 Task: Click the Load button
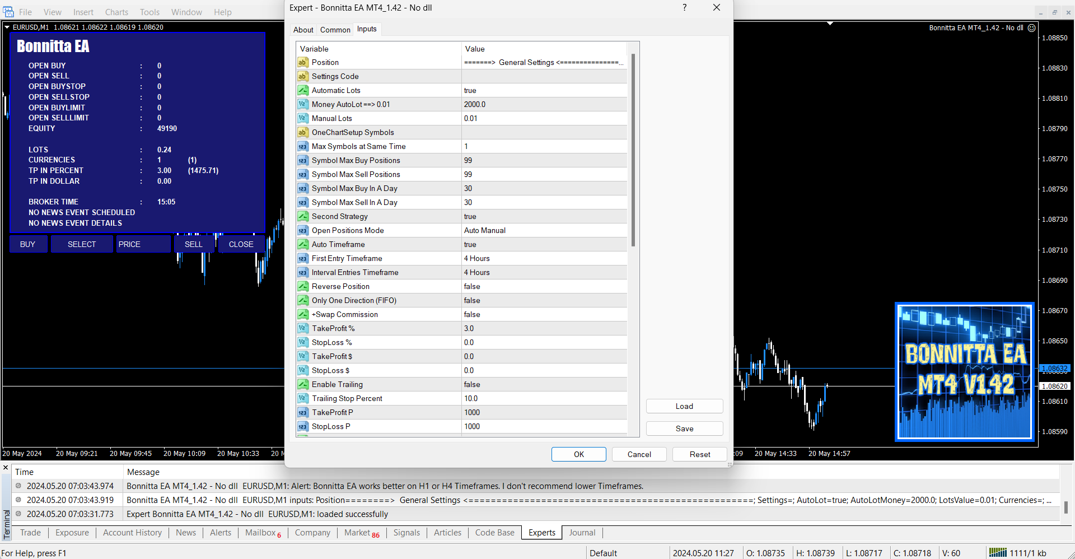(x=684, y=406)
